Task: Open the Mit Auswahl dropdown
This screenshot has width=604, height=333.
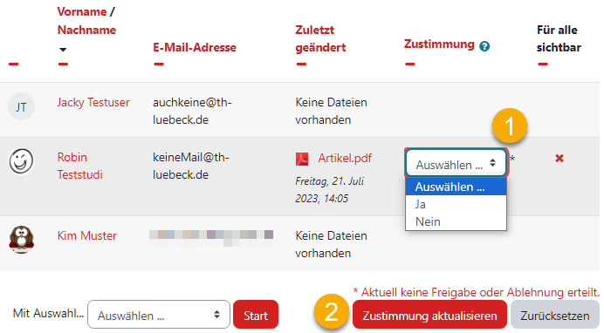Action: tap(159, 315)
